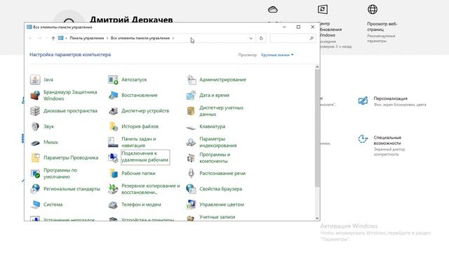Viewport: 449px width, 253px height.
Task: Open the Дата и время icon
Action: (x=191, y=96)
